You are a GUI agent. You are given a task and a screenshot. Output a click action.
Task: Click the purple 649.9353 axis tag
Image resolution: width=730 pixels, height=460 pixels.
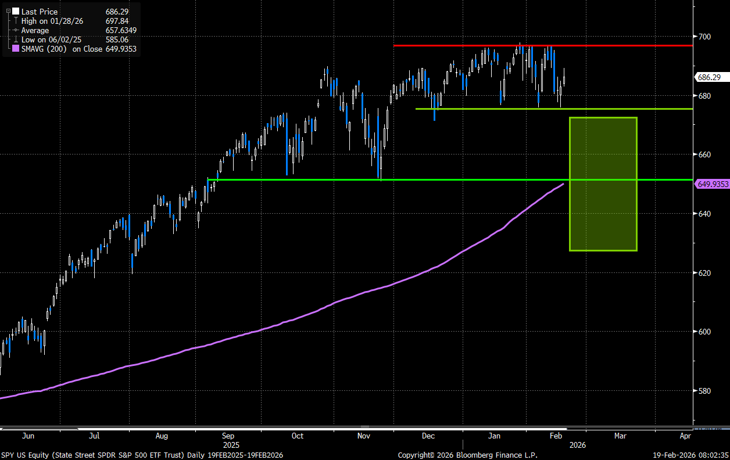712,184
